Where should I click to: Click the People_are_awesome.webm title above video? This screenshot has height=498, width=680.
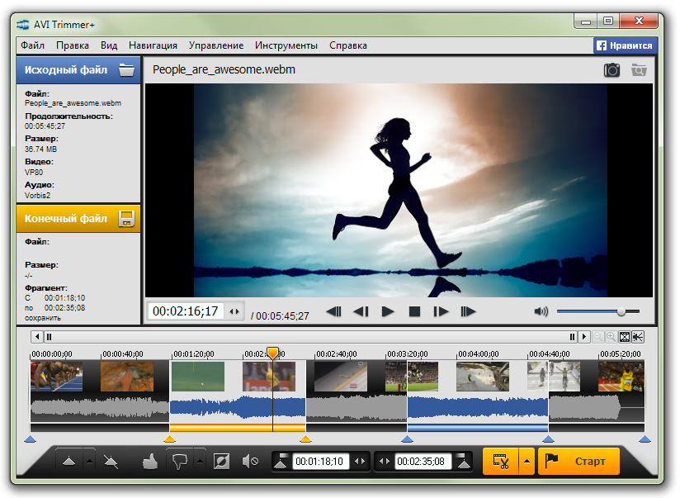[224, 69]
